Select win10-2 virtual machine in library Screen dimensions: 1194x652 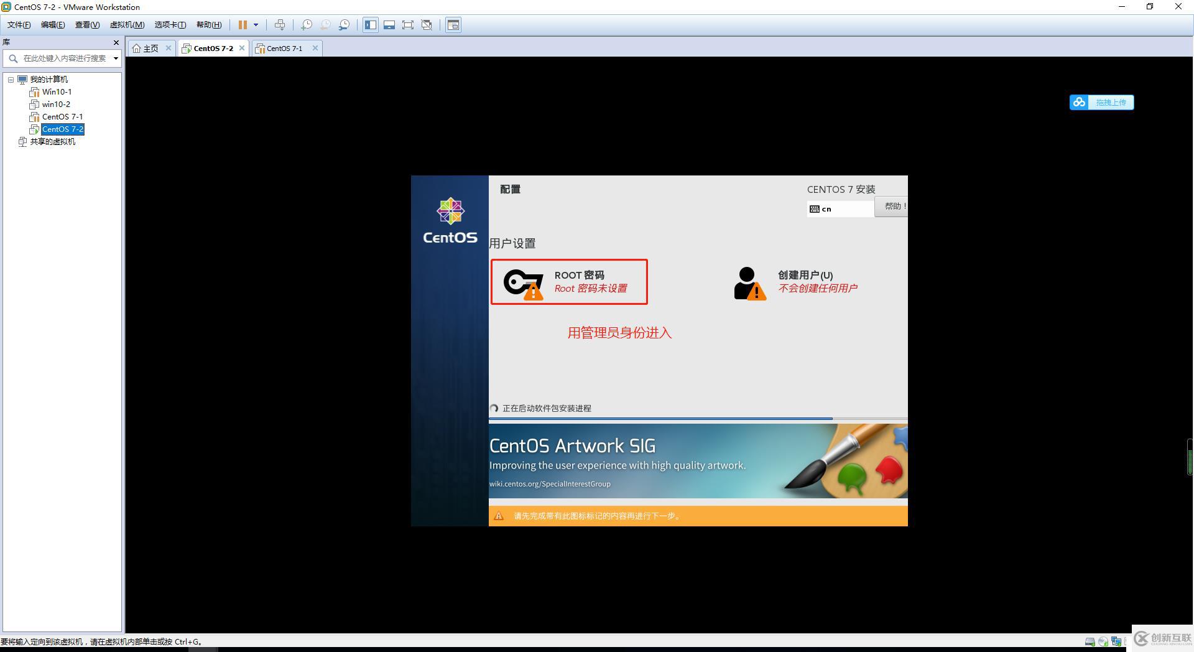click(x=56, y=105)
